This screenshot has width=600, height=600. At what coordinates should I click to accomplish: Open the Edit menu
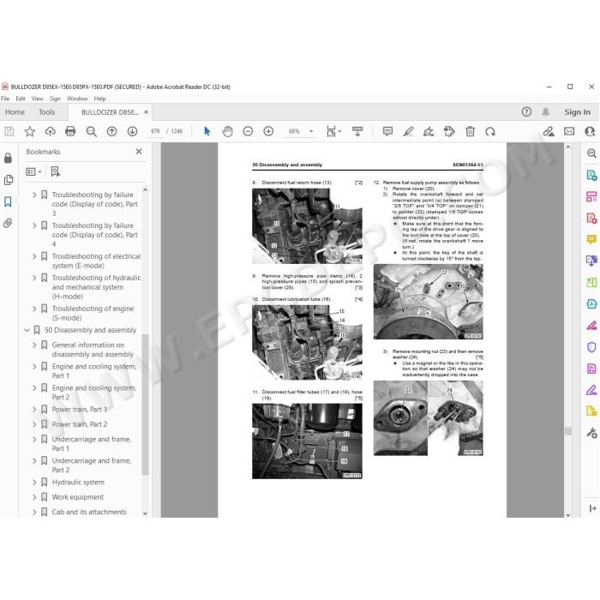(x=21, y=99)
